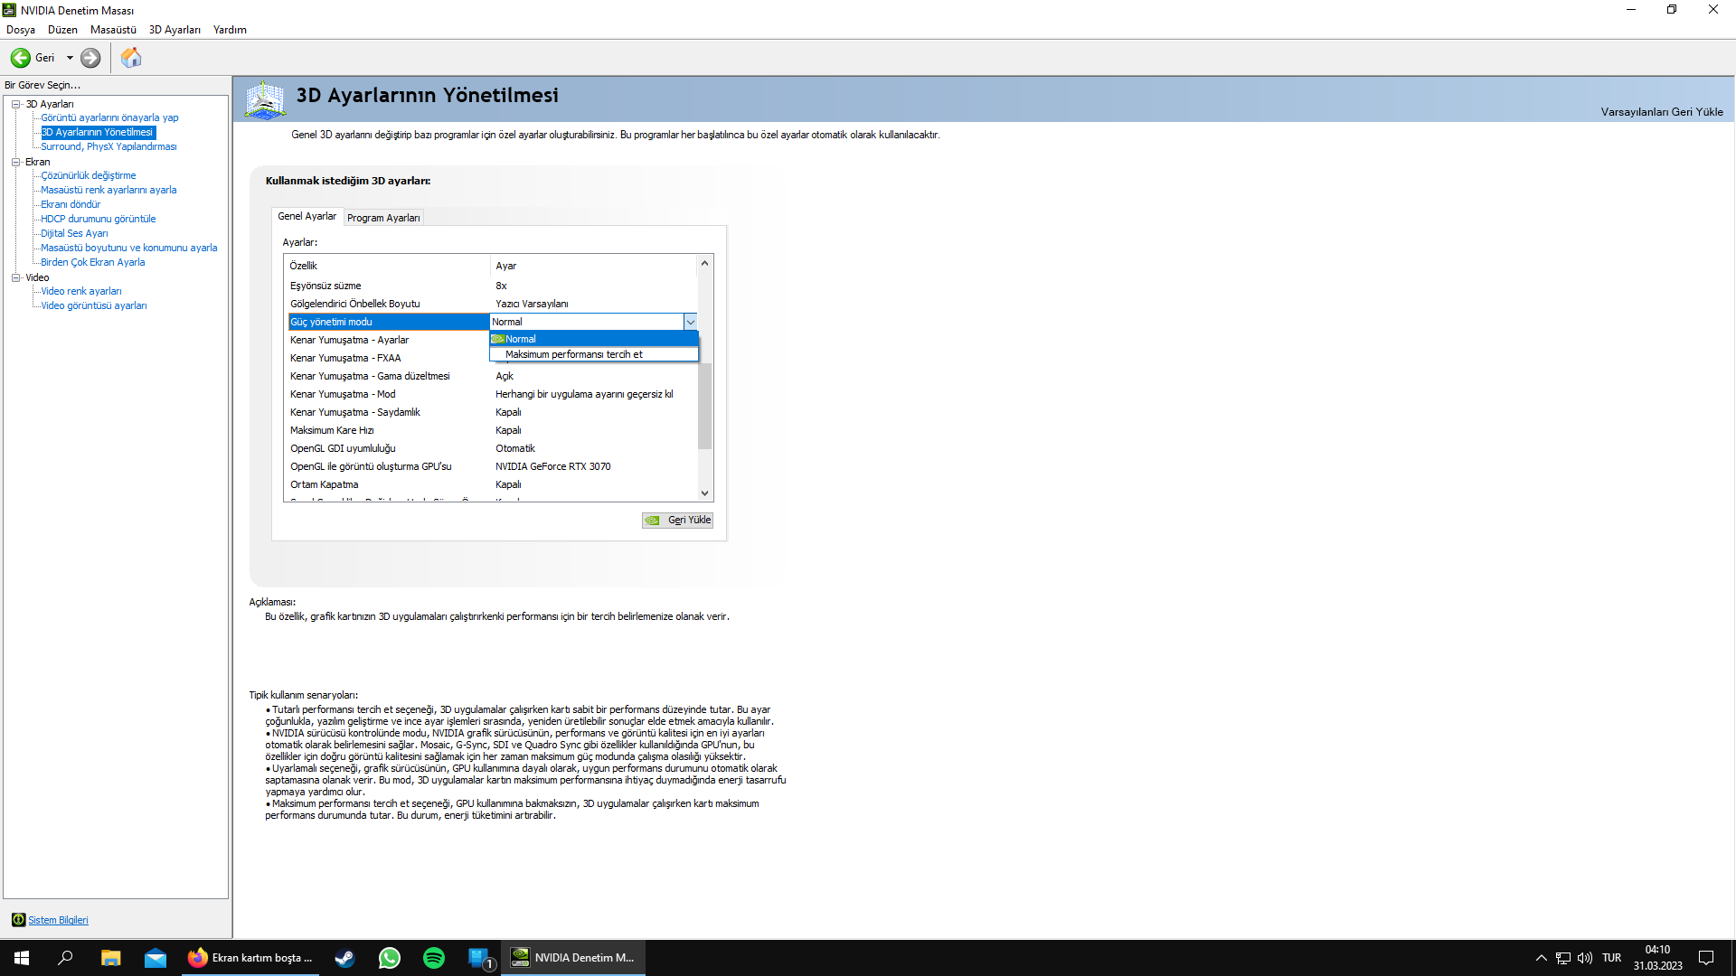Collapse the Ekran tree node
Viewport: 1736px width, 976px height.
(15, 162)
